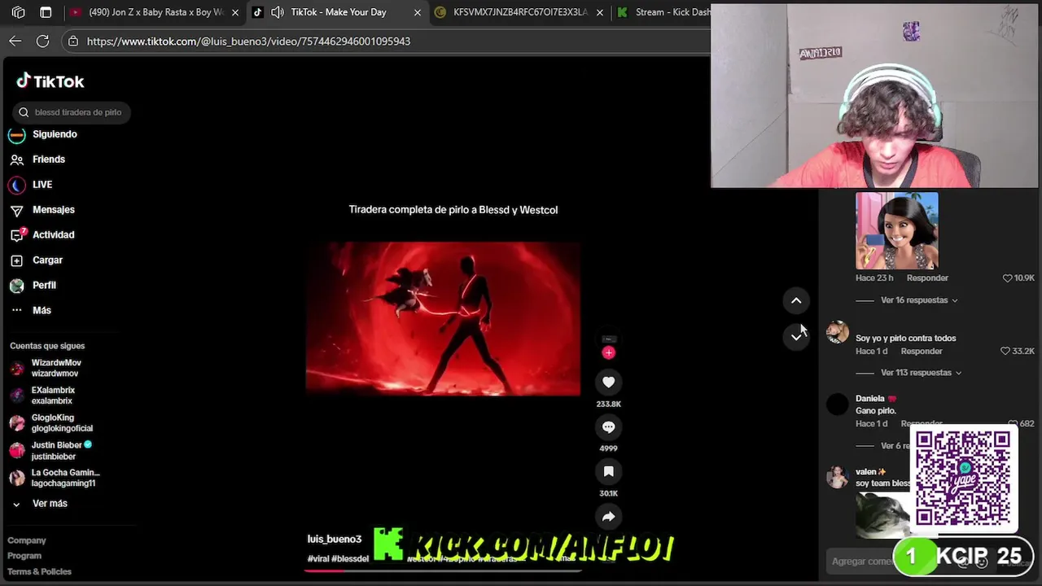Open Friends in TikTok sidebar
Viewport: 1042px width, 586px height.
(x=49, y=160)
